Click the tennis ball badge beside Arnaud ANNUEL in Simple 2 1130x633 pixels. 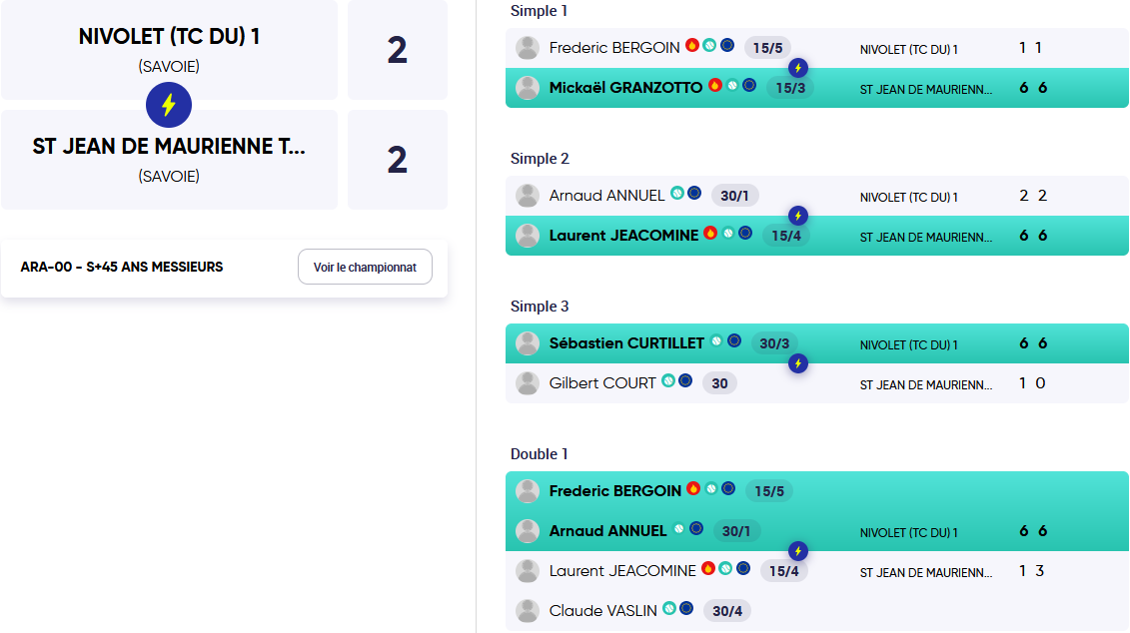(x=677, y=193)
